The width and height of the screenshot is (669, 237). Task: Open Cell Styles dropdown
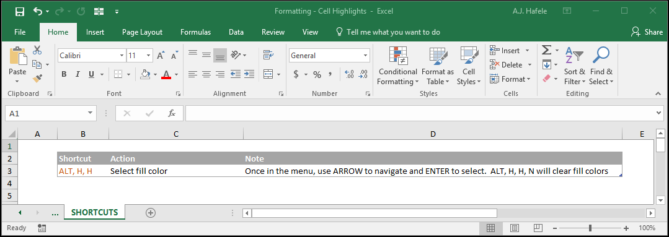point(469,66)
